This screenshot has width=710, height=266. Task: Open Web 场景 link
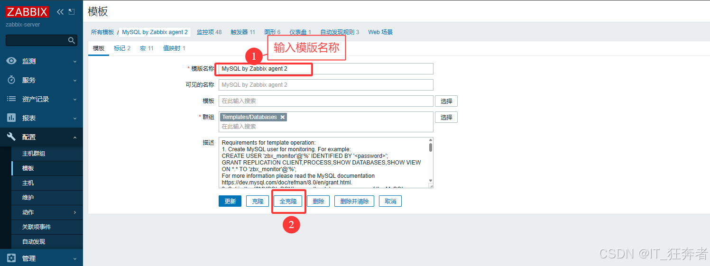(380, 32)
